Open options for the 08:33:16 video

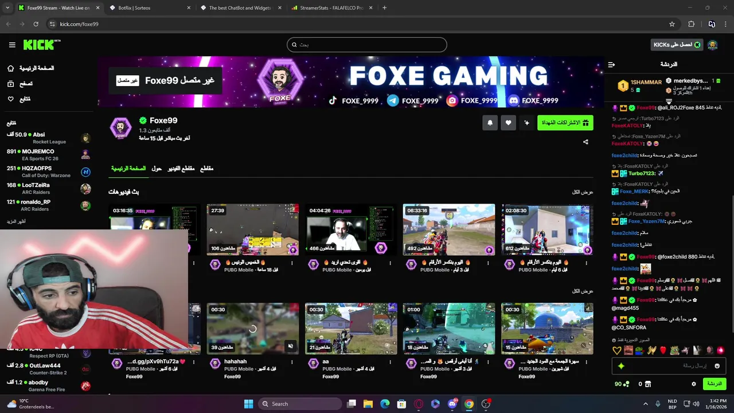[x=488, y=263]
